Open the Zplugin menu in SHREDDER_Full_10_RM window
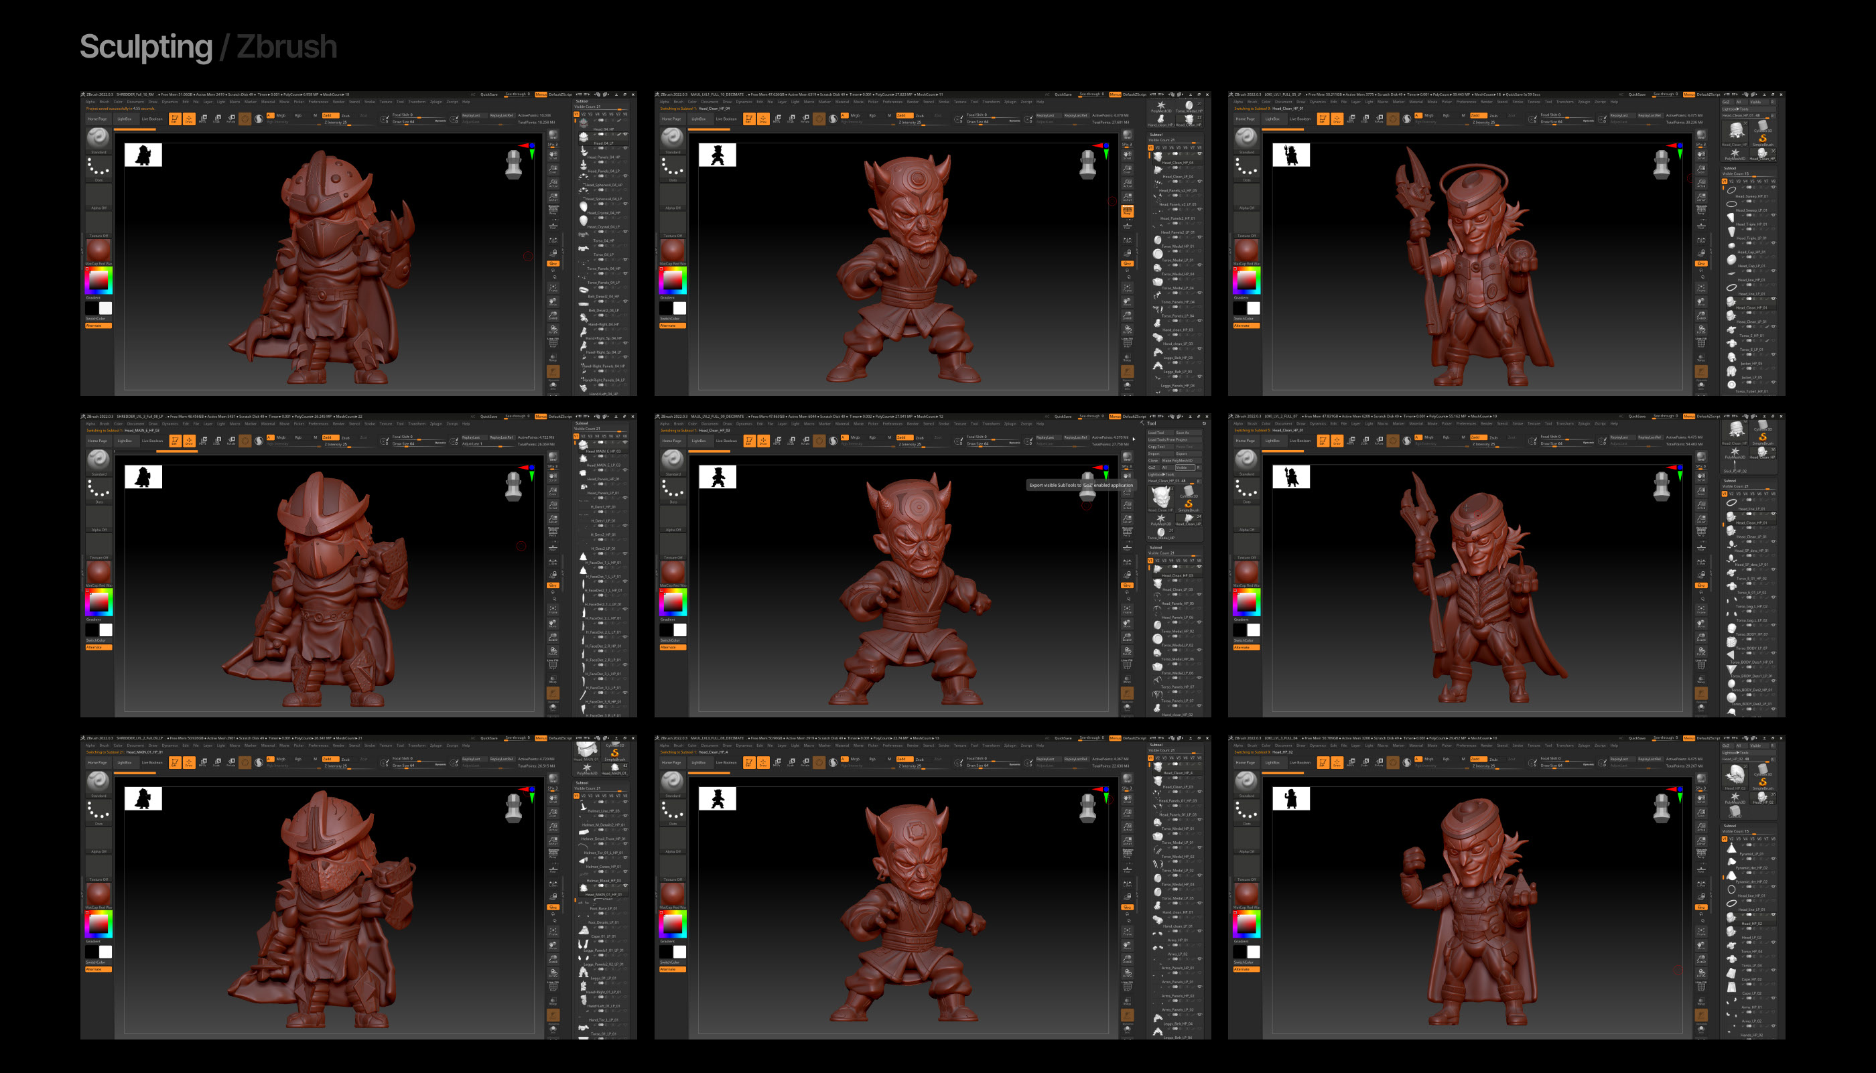The image size is (1876, 1073). [x=435, y=102]
